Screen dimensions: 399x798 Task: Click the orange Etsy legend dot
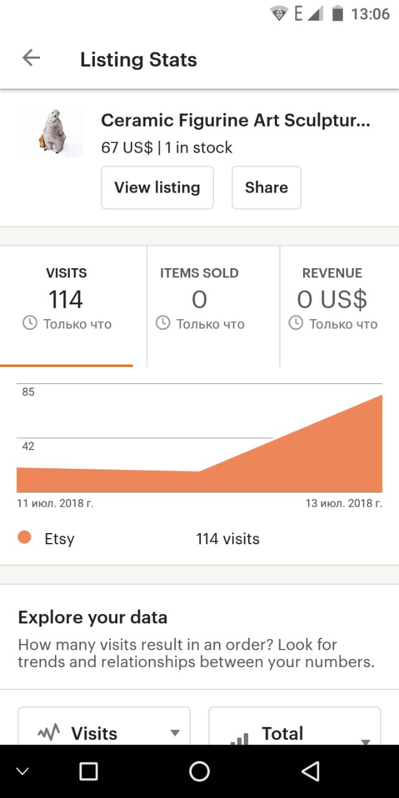(x=25, y=537)
